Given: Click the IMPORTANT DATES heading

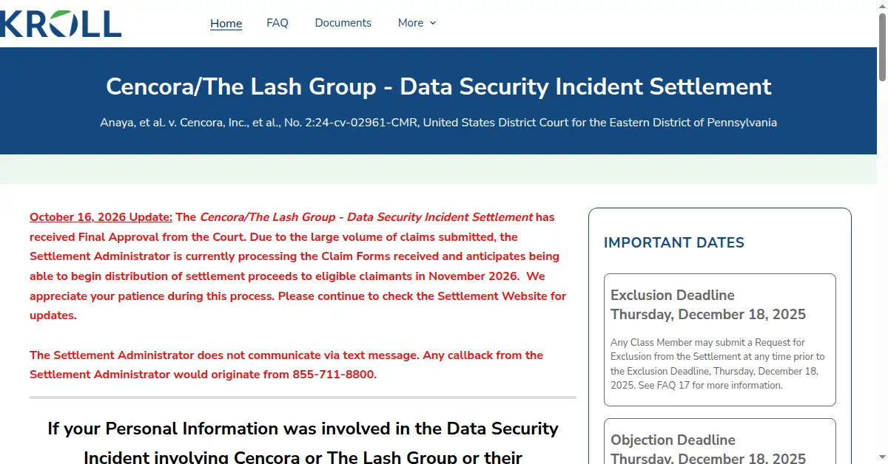Looking at the screenshot, I should 674,242.
